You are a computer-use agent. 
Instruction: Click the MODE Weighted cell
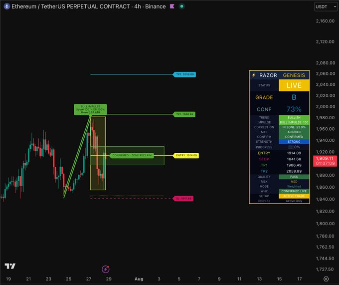[294, 186]
